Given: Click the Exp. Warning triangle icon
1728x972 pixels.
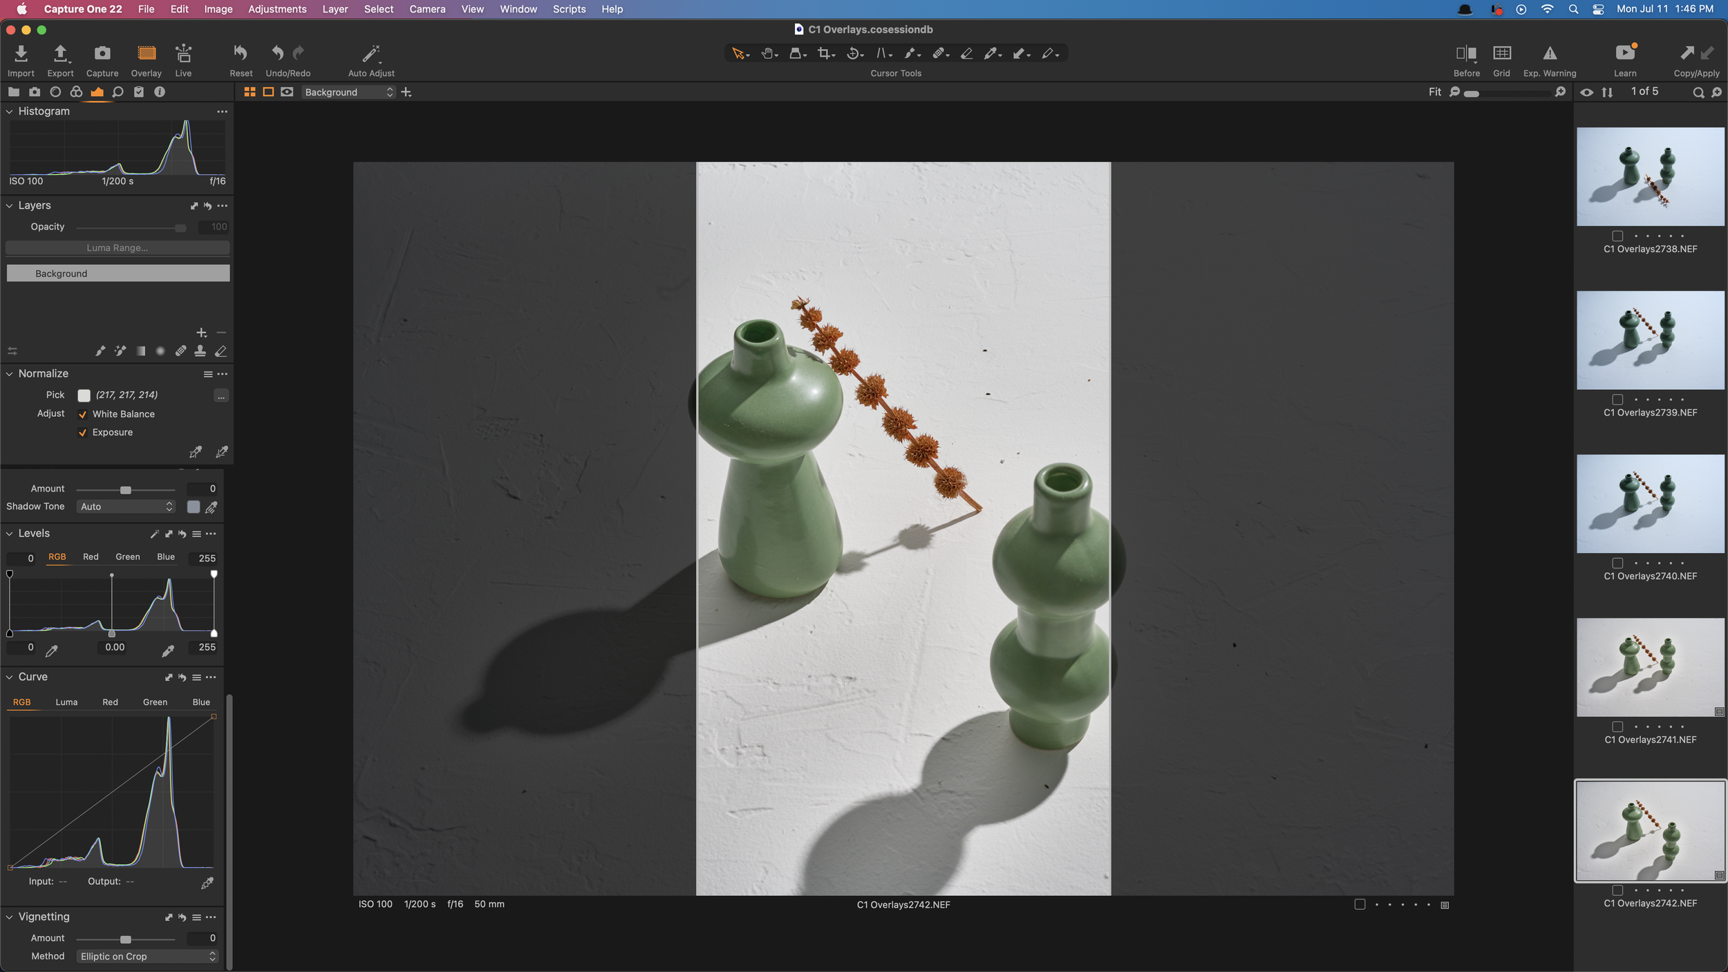Looking at the screenshot, I should click(1550, 54).
